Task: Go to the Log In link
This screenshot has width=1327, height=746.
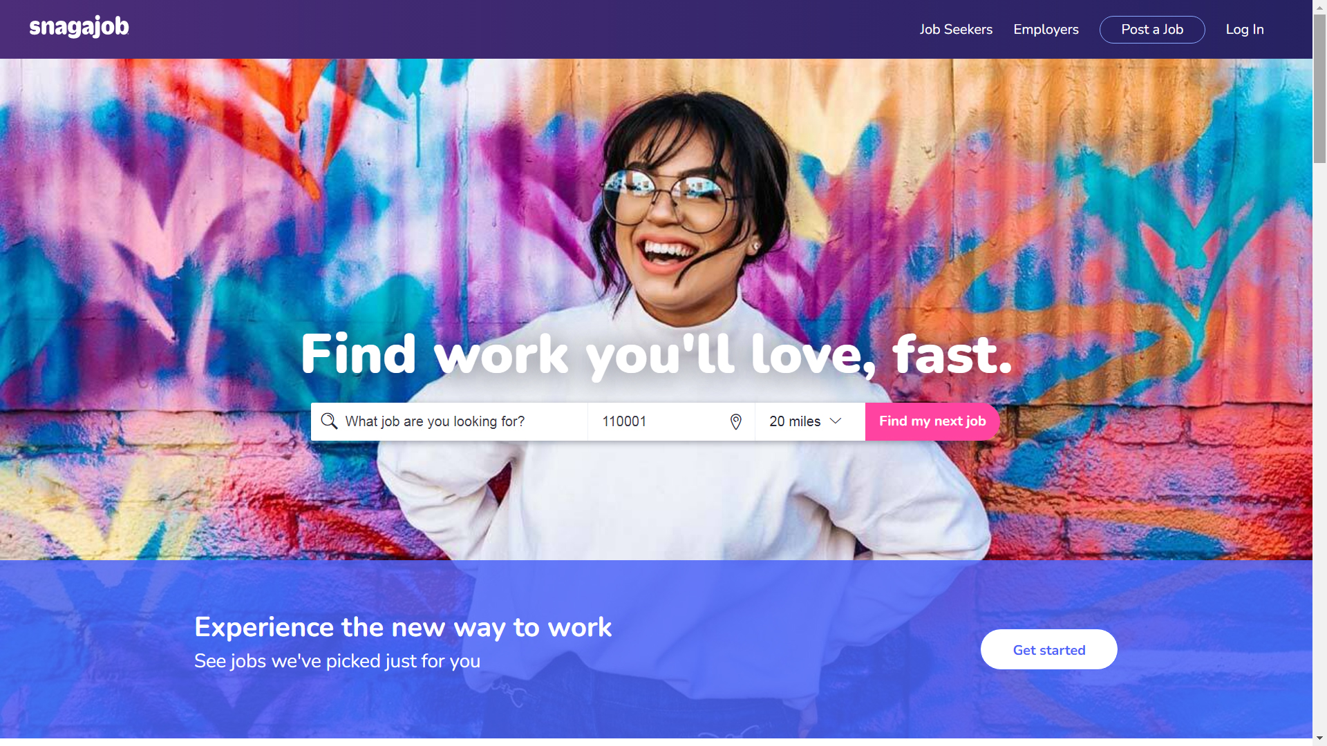Action: pyautogui.click(x=1245, y=30)
